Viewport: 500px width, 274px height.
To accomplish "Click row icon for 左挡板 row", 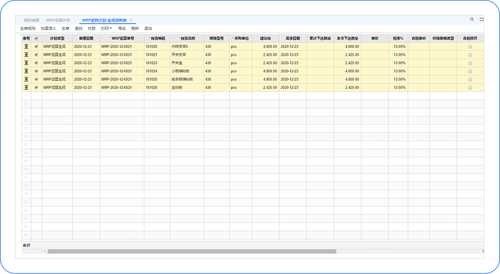I will 26,87.
